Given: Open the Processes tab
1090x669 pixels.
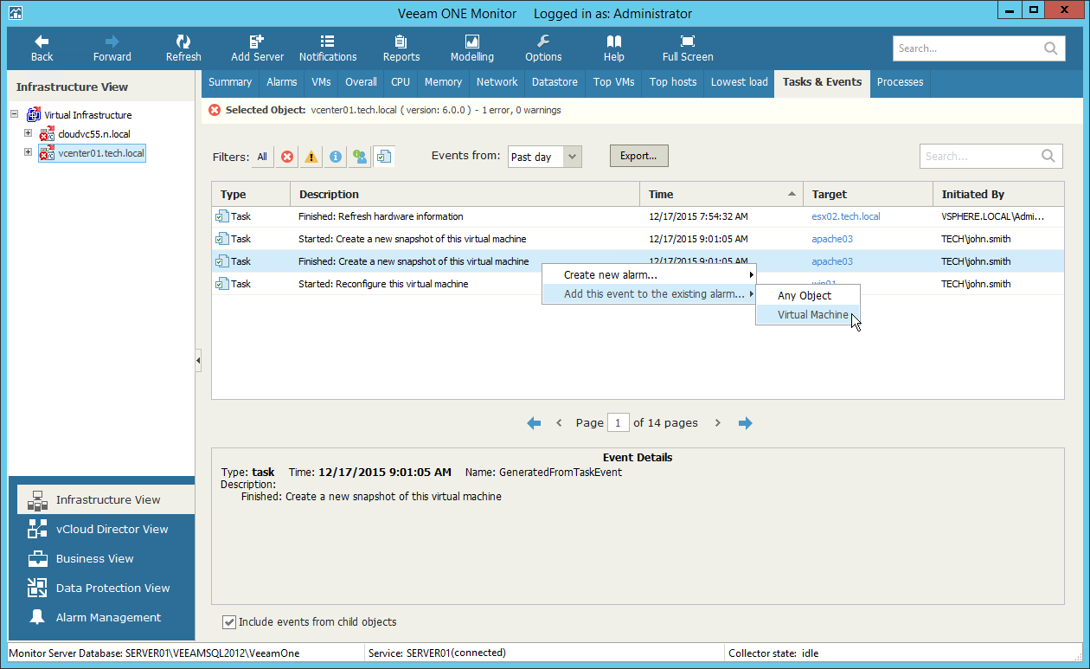Looking at the screenshot, I should click(x=900, y=82).
